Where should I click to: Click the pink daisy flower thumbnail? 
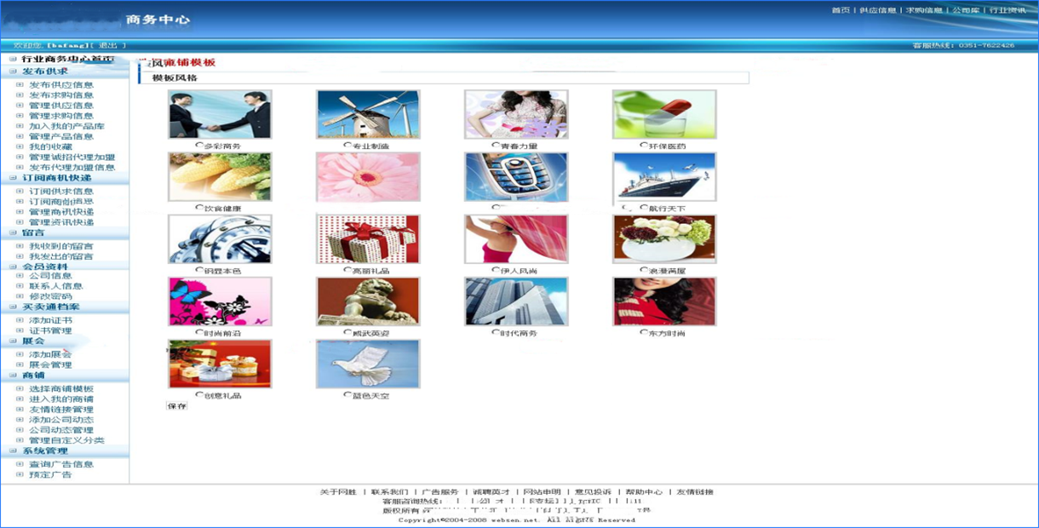(x=368, y=177)
